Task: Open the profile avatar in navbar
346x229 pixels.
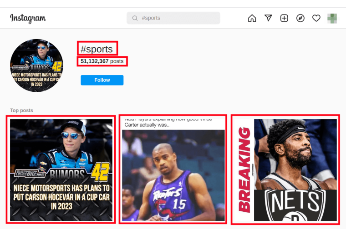Action: [332, 18]
